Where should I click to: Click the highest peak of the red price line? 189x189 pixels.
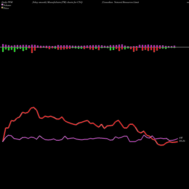point(34,107)
